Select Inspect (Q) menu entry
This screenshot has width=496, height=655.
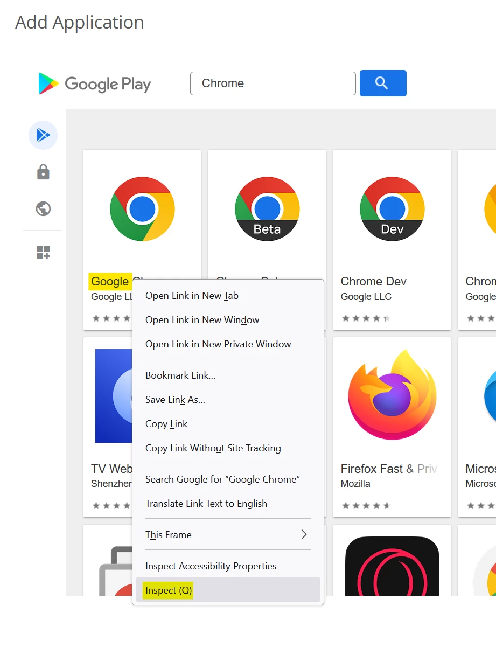(228, 590)
